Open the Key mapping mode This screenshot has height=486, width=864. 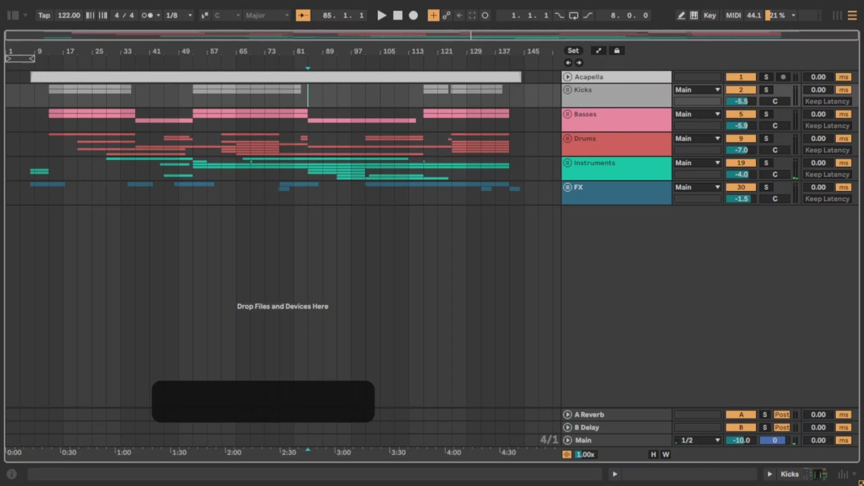[709, 16]
